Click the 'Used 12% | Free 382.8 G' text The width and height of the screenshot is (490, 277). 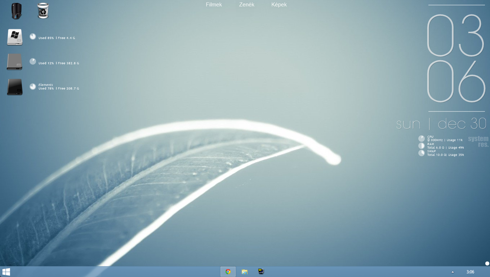tap(59, 63)
